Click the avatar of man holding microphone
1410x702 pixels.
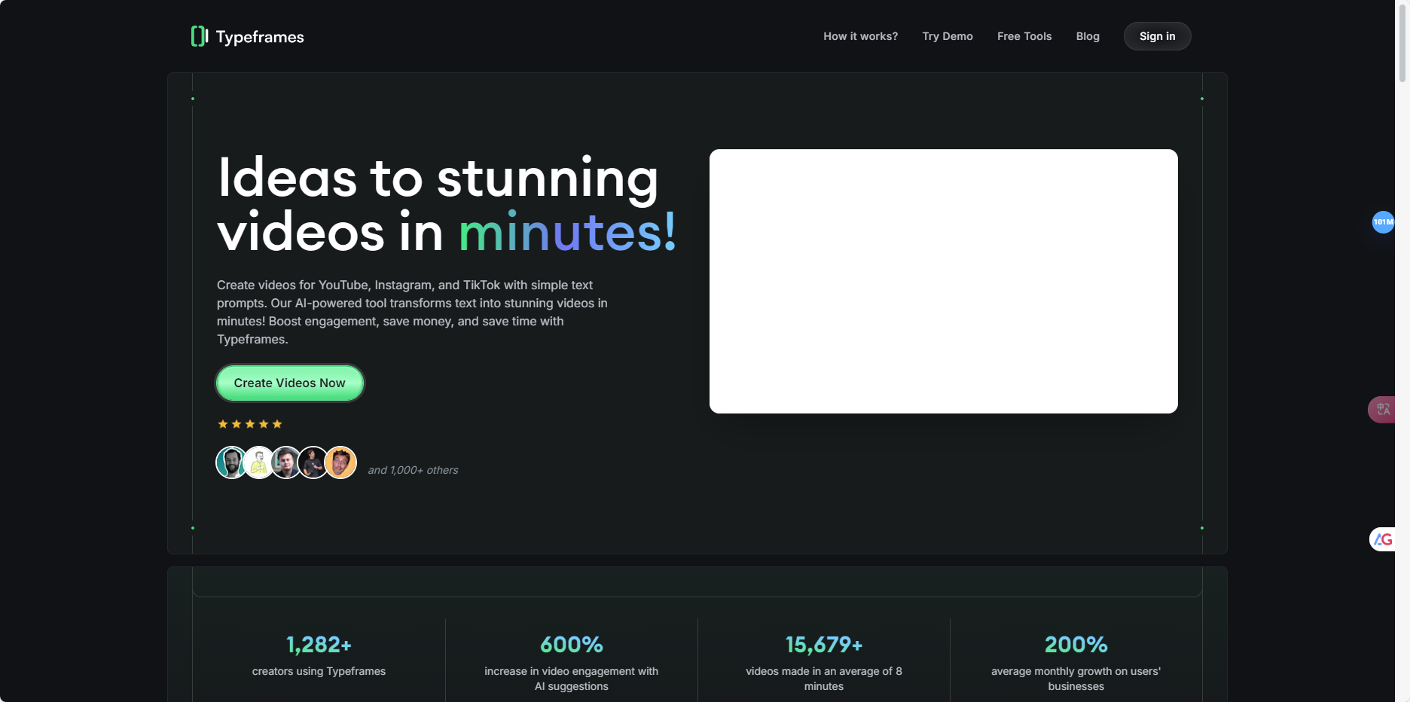coord(313,462)
